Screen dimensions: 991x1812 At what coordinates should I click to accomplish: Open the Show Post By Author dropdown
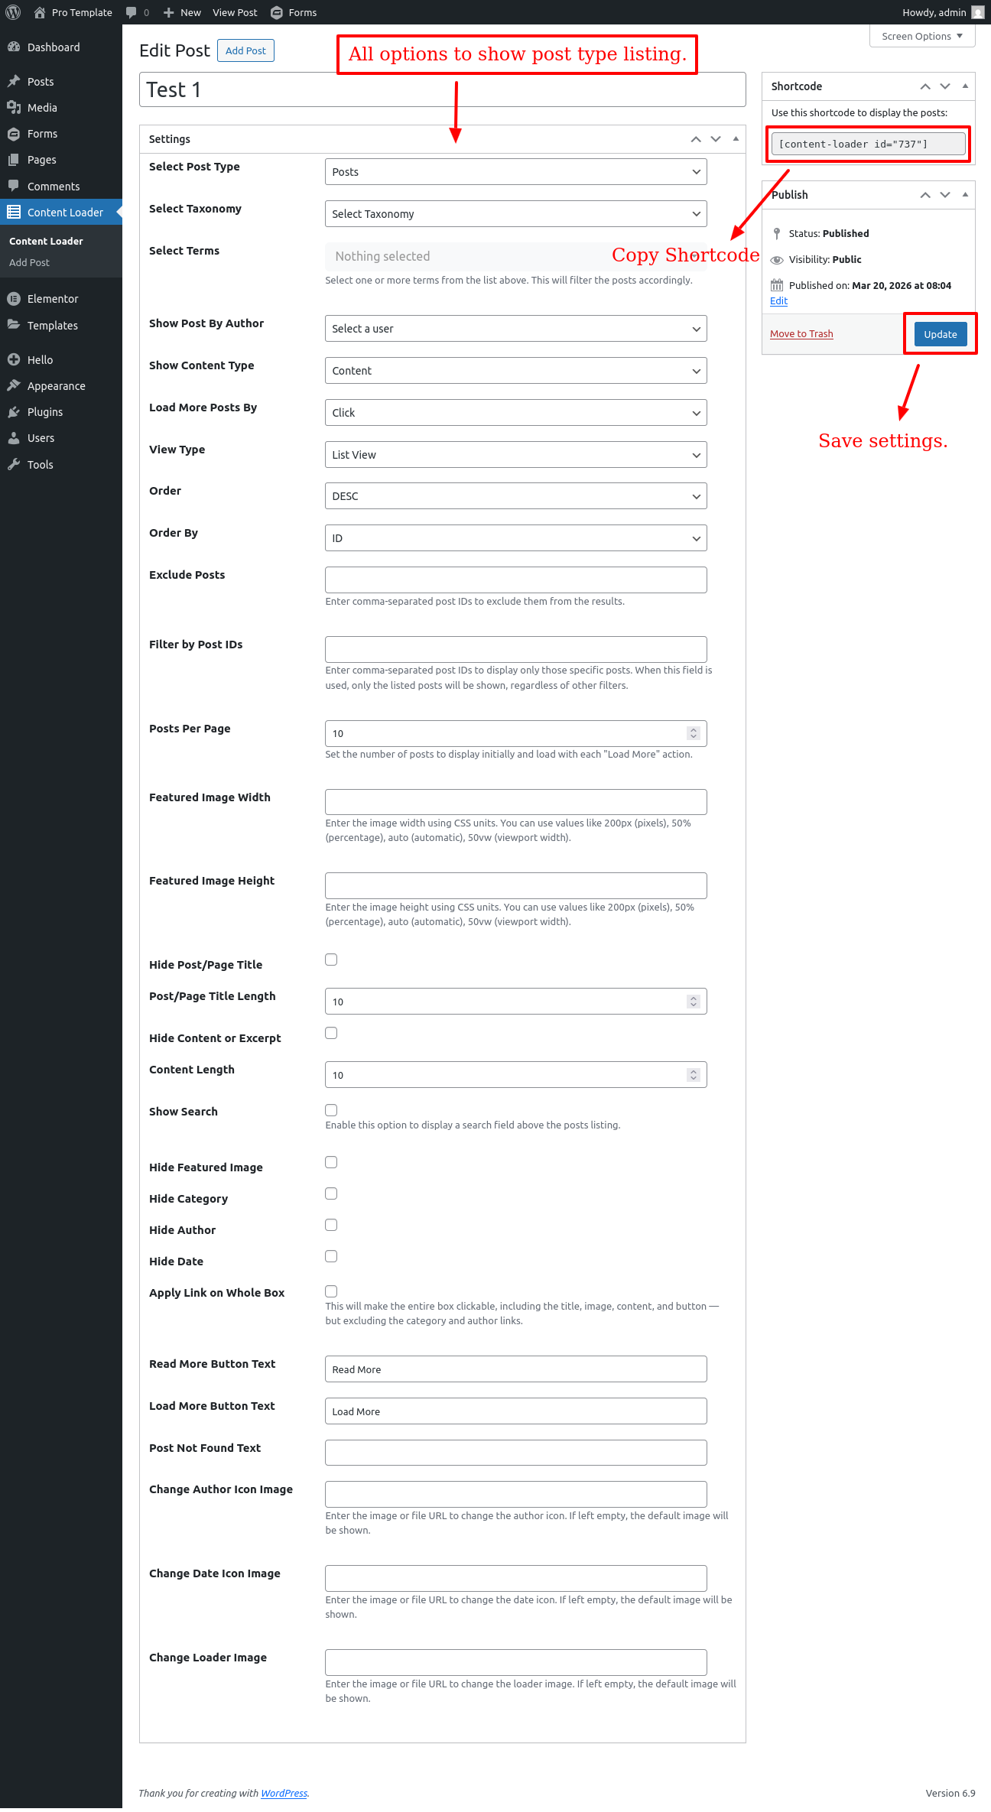516,329
